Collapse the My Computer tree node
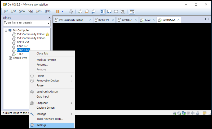Screen dimensions: 212x129 (x=6, y=31)
